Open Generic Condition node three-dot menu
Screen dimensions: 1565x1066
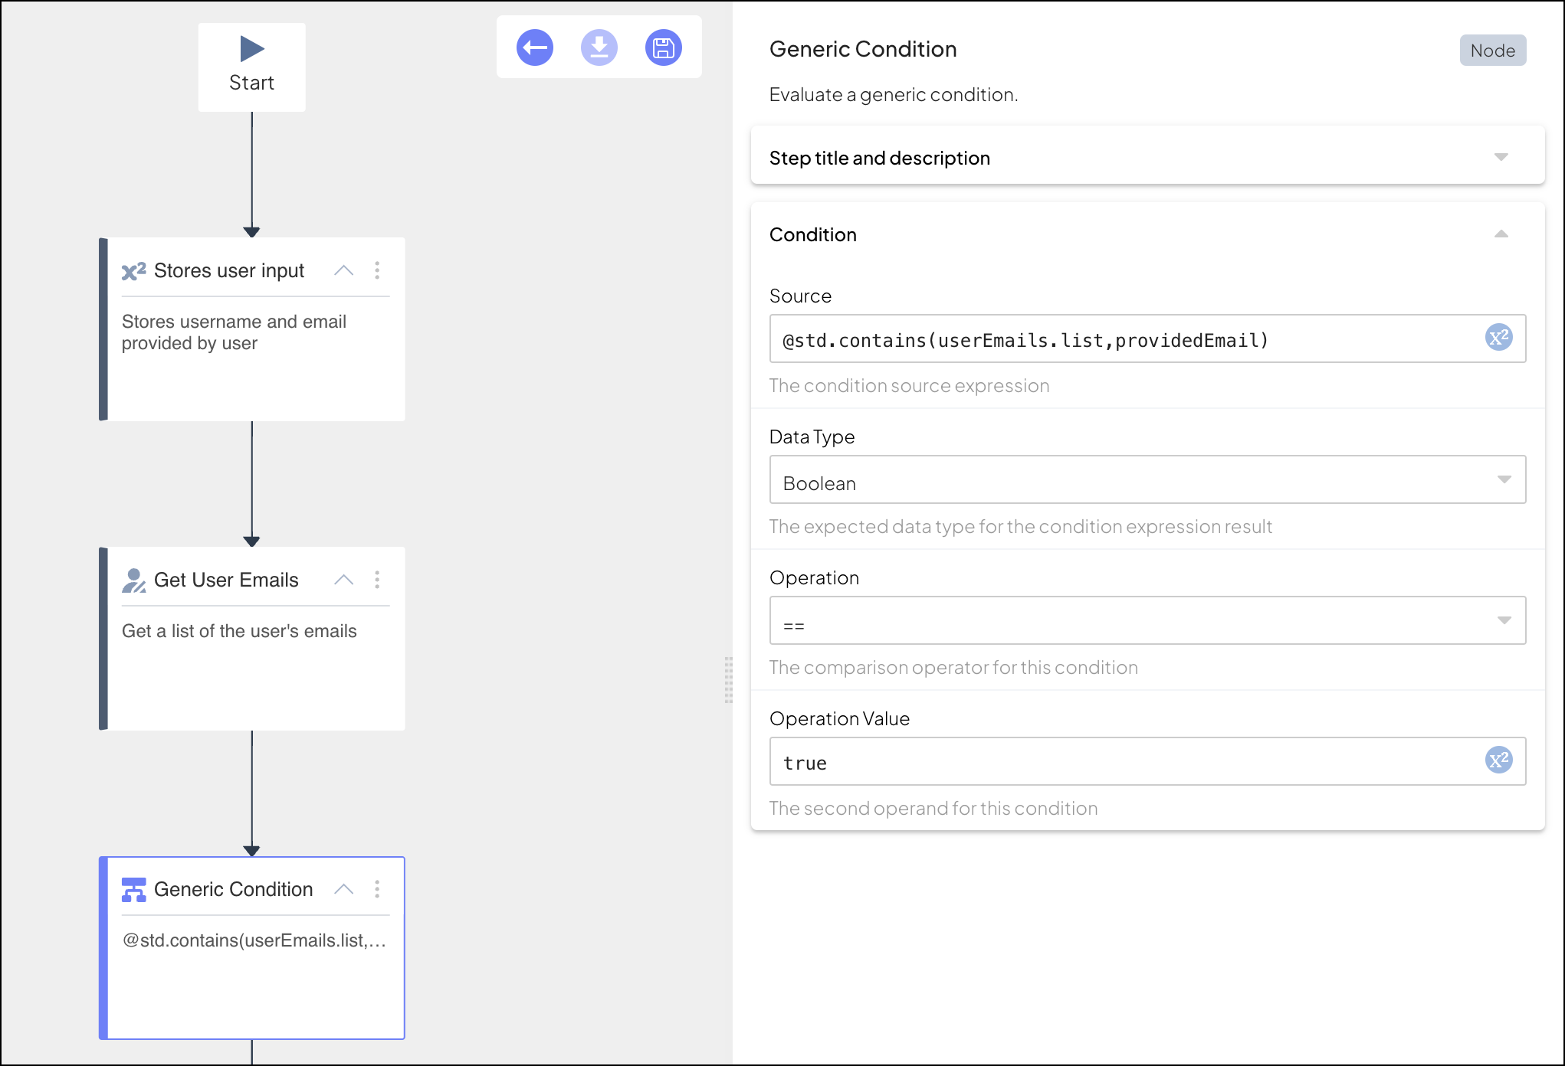[x=377, y=889]
